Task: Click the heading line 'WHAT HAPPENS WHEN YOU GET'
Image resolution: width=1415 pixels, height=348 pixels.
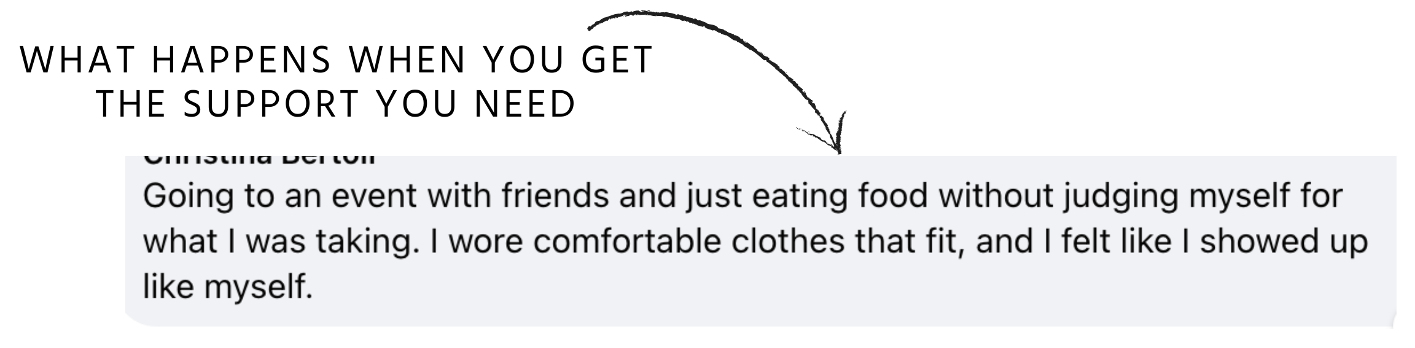Action: 337,60
